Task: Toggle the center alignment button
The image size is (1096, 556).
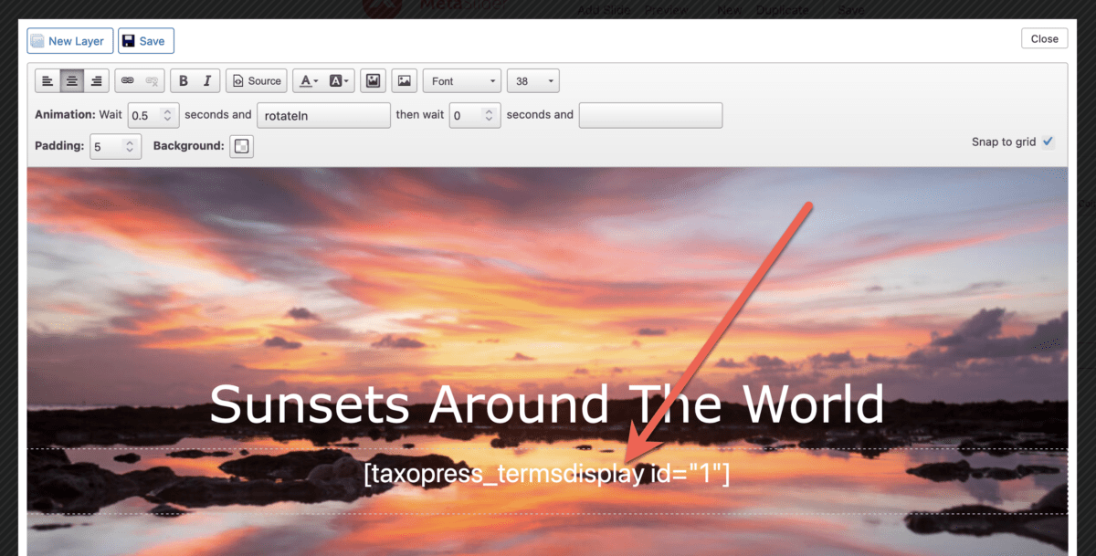Action: 71,80
